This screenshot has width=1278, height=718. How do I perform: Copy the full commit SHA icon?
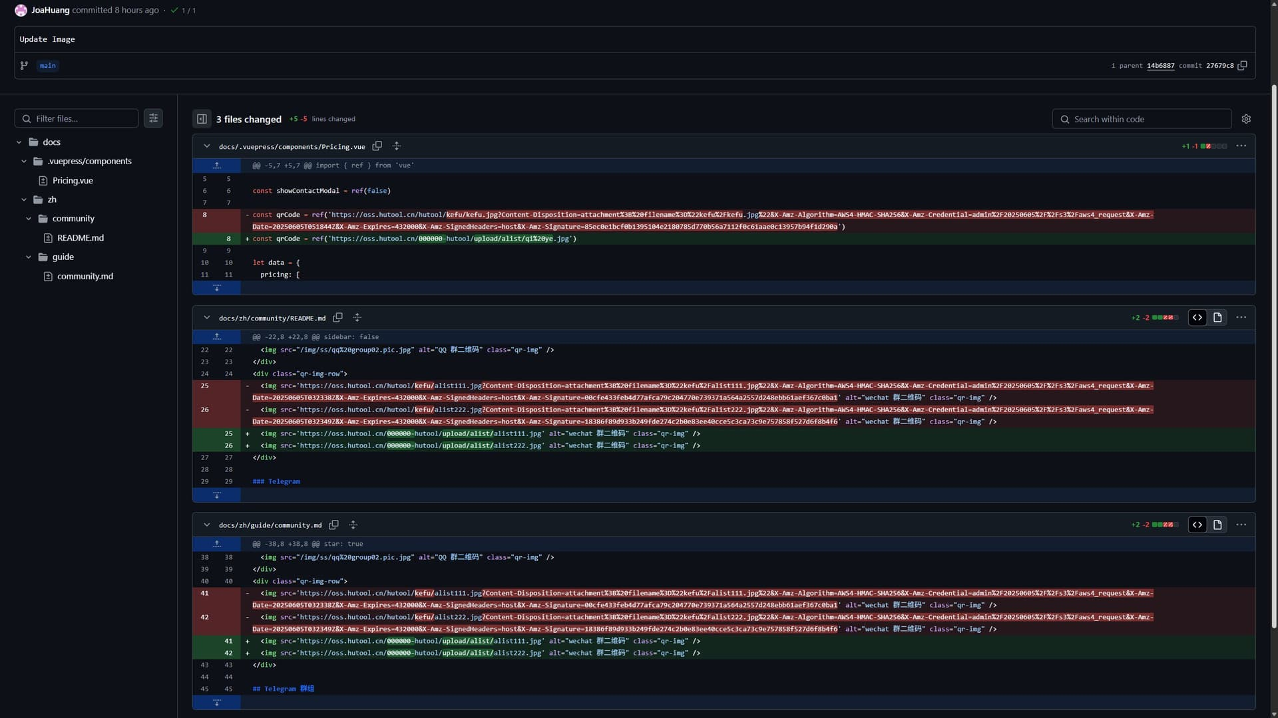pyautogui.click(x=1242, y=65)
